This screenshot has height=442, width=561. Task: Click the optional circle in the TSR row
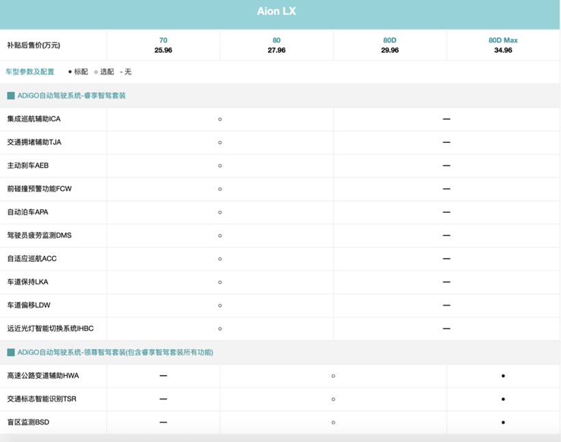[333, 399]
